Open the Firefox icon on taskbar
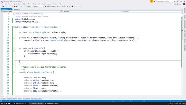The height and width of the screenshot is (105, 186). [x=4, y=104]
